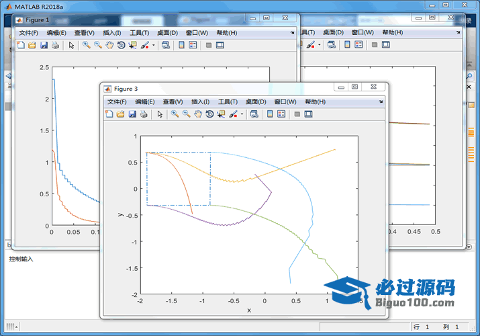Save icon in Figure 1 toolbar

tap(44, 45)
